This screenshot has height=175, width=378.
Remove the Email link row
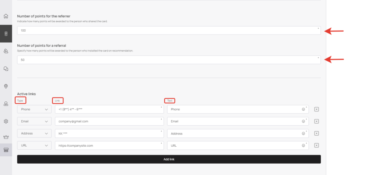tap(316, 121)
